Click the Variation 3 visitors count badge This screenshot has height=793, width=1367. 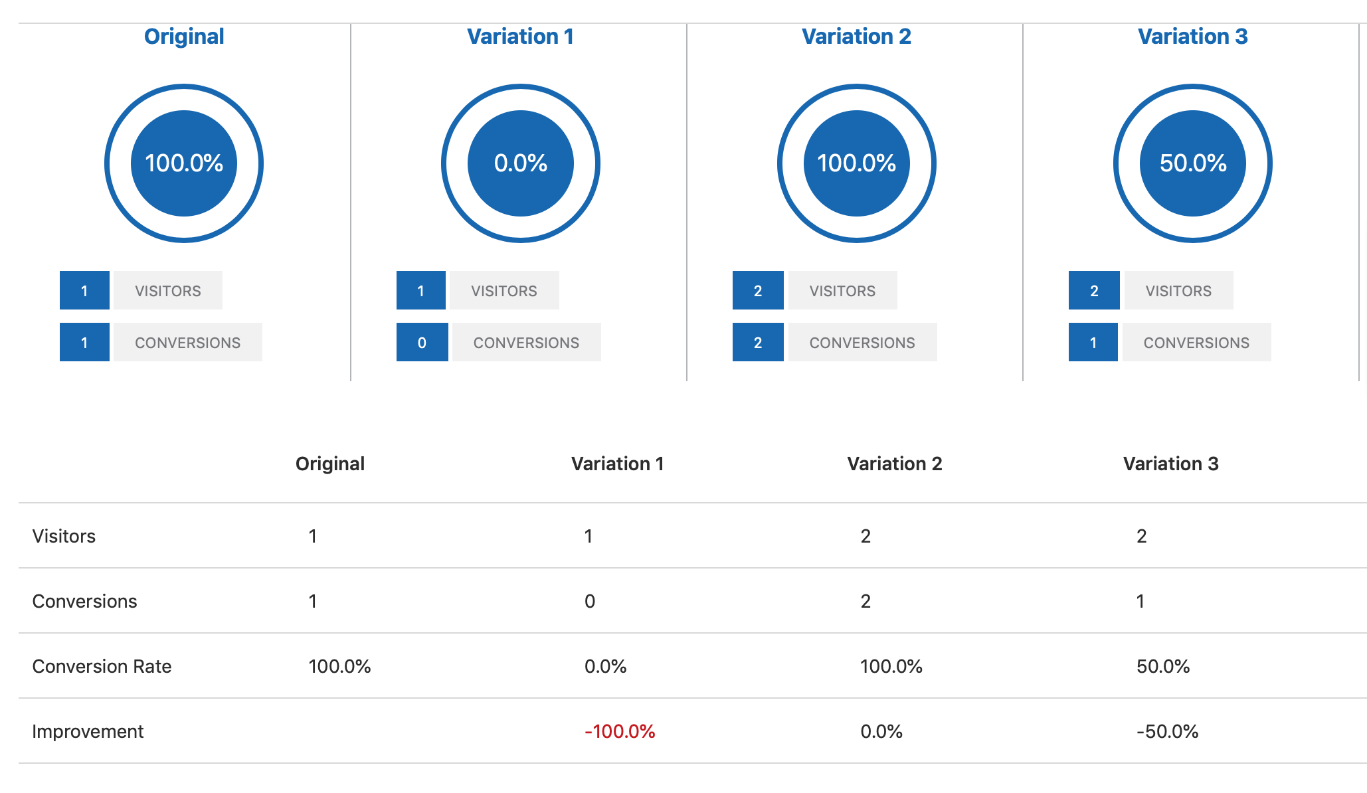coord(1089,290)
